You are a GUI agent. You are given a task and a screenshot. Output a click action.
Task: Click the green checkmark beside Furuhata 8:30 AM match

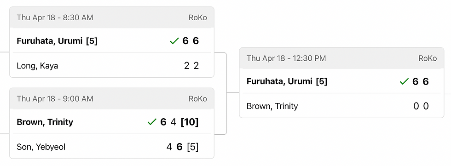coord(174,41)
